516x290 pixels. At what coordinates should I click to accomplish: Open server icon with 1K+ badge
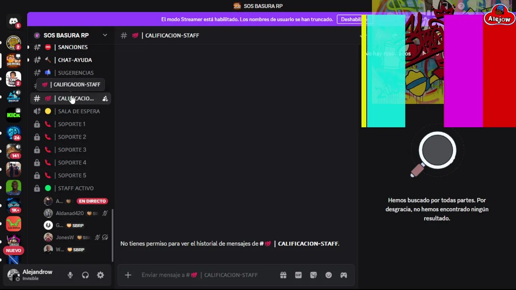[13, 205]
